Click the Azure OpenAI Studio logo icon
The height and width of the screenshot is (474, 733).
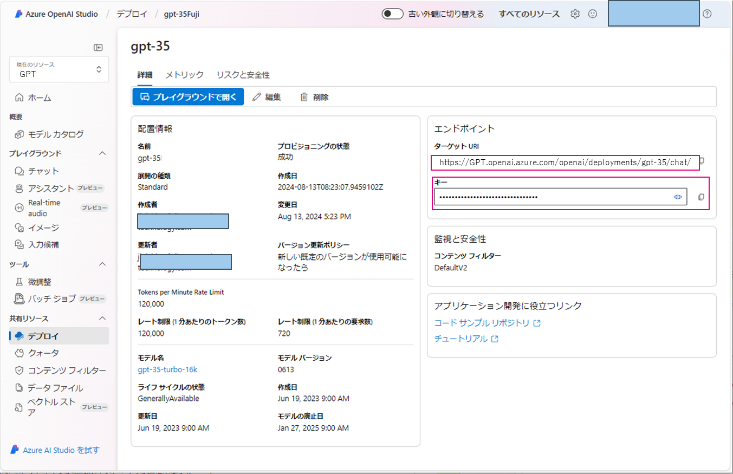pyautogui.click(x=18, y=14)
